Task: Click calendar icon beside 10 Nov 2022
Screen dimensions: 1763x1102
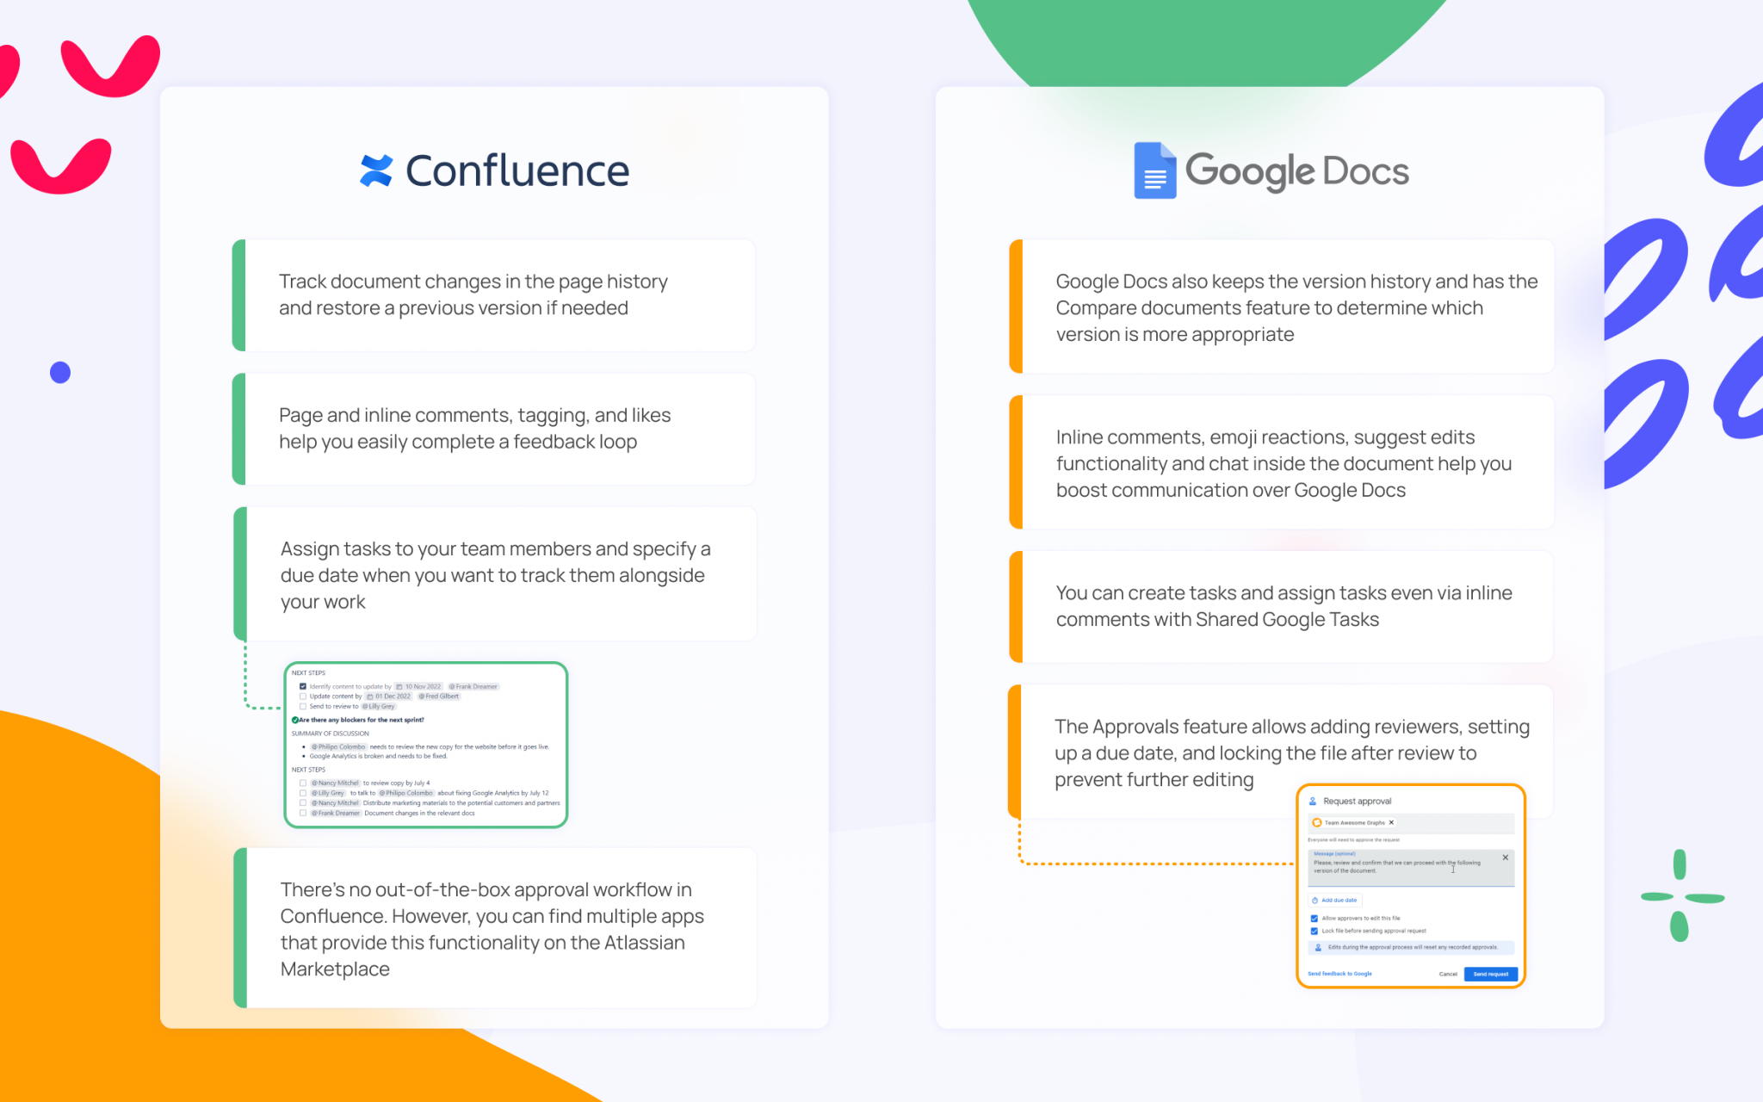Action: coord(399,686)
